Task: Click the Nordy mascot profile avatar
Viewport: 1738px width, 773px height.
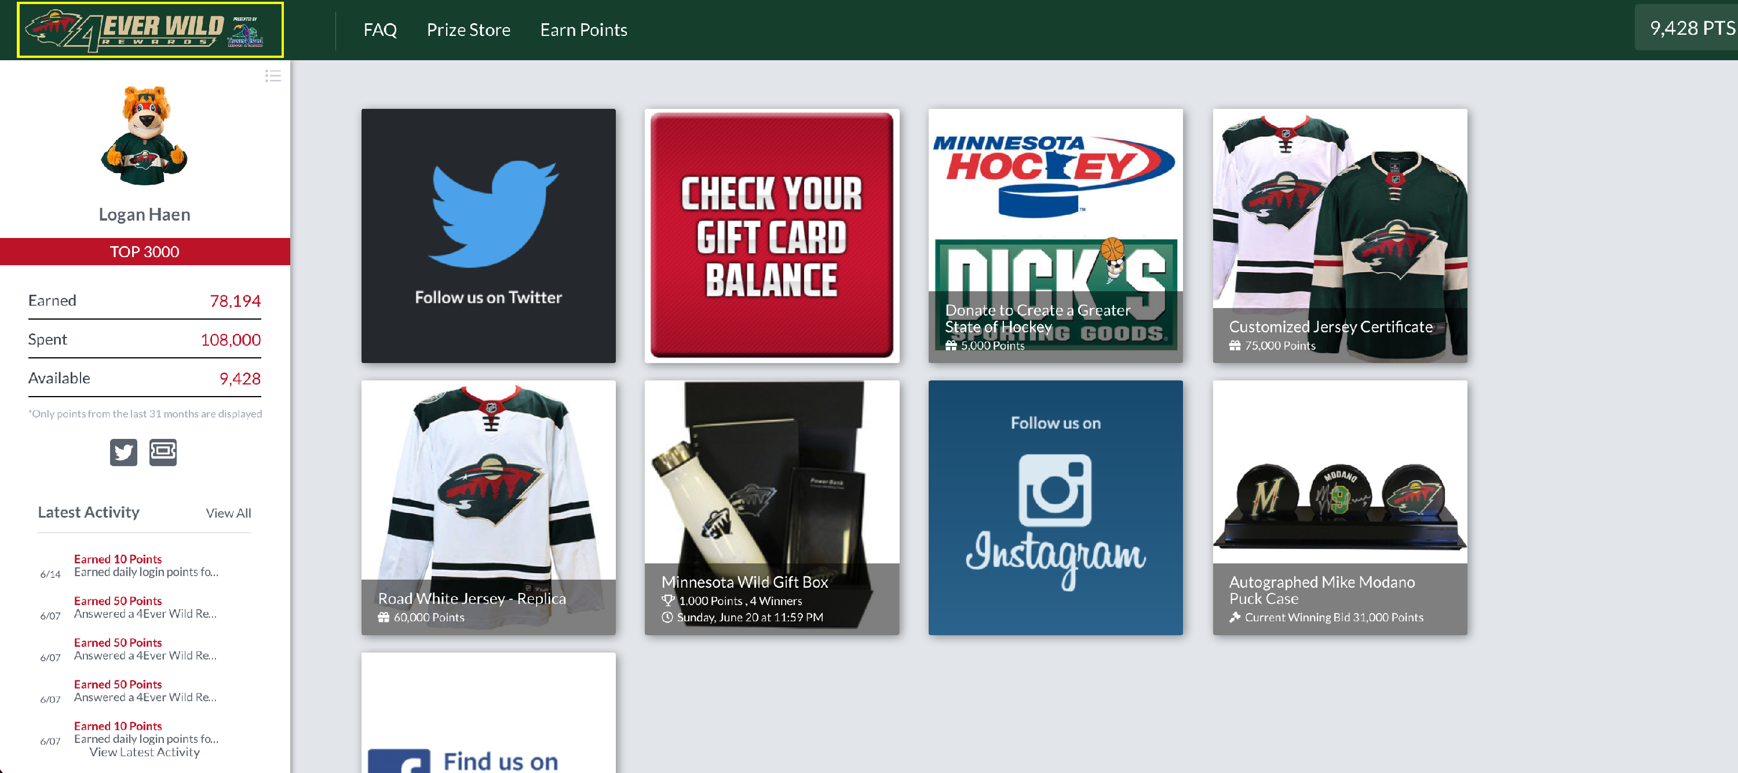Action: 144,135
